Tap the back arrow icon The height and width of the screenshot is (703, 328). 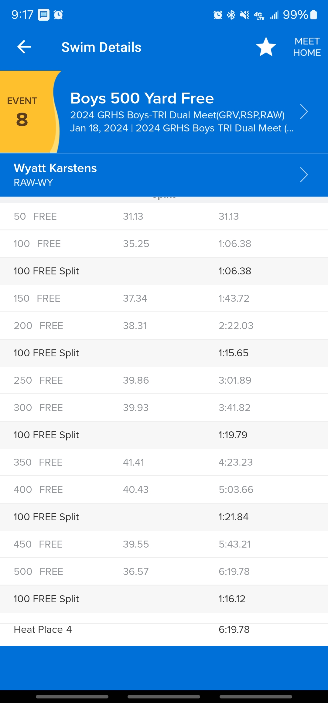(24, 47)
